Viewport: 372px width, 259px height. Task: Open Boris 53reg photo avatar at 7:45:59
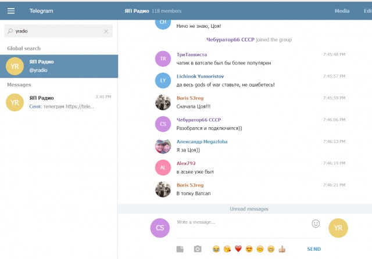tap(163, 102)
